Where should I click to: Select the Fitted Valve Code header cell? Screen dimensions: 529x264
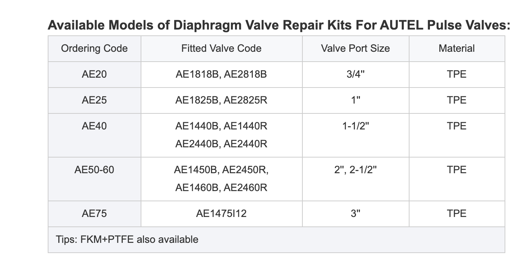pyautogui.click(x=222, y=48)
